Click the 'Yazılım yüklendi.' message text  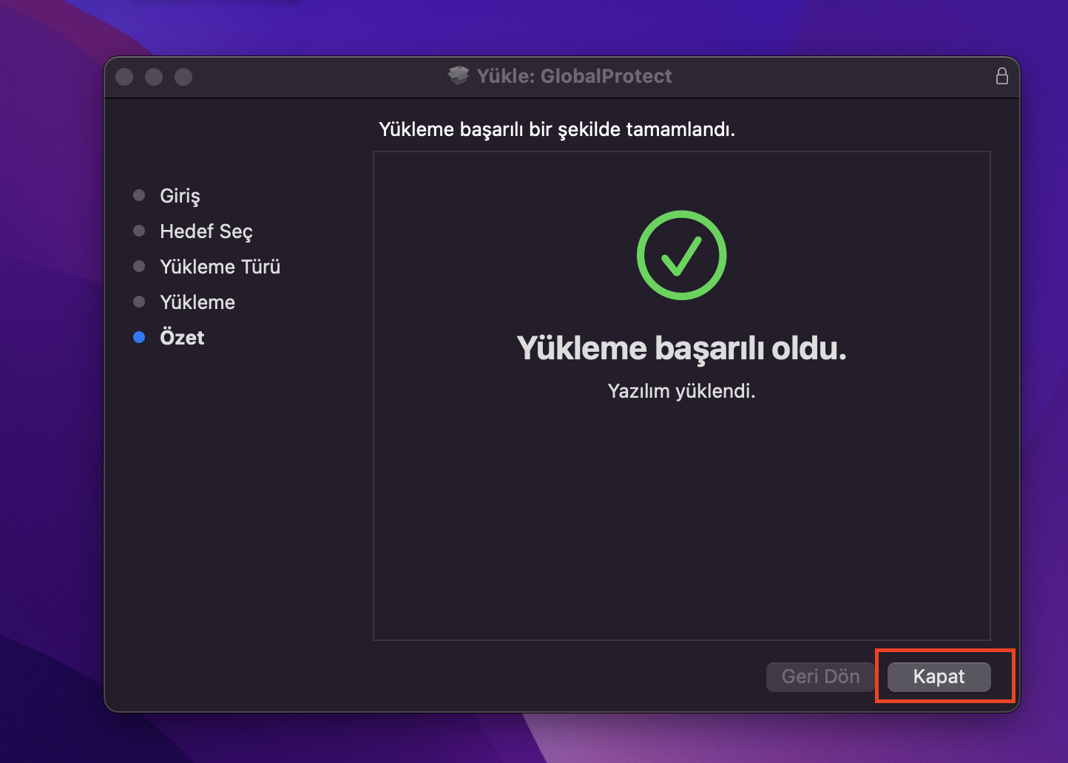(681, 391)
